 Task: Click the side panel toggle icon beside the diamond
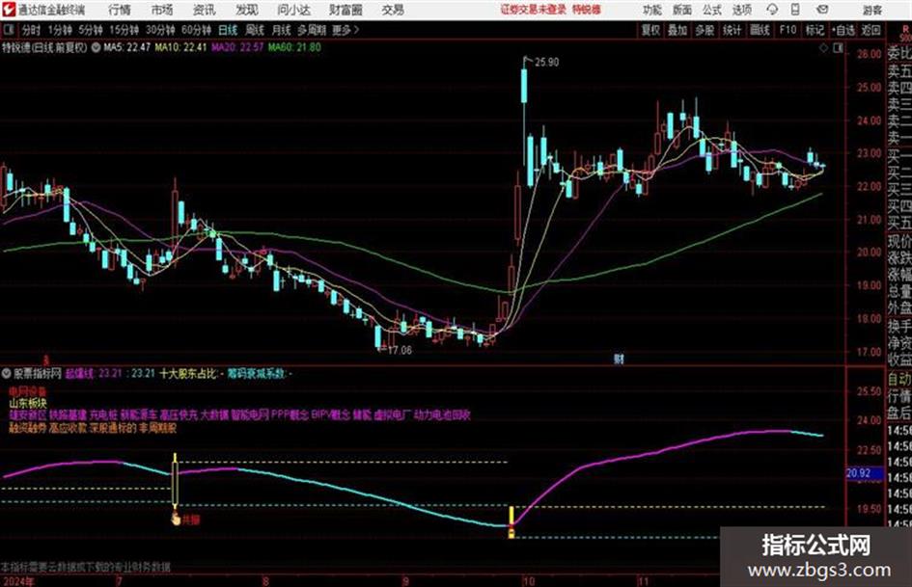838,48
